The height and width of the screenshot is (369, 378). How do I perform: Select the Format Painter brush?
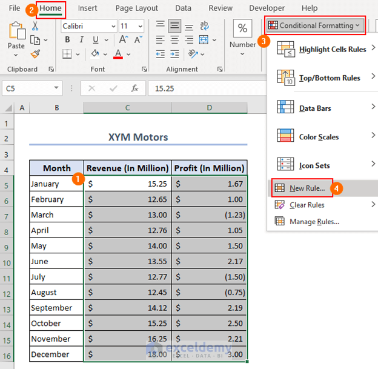35,53
